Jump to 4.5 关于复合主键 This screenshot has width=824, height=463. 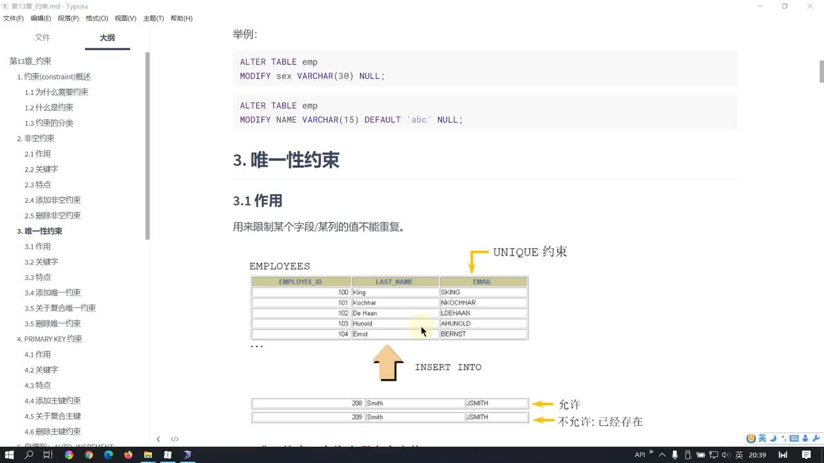53,416
